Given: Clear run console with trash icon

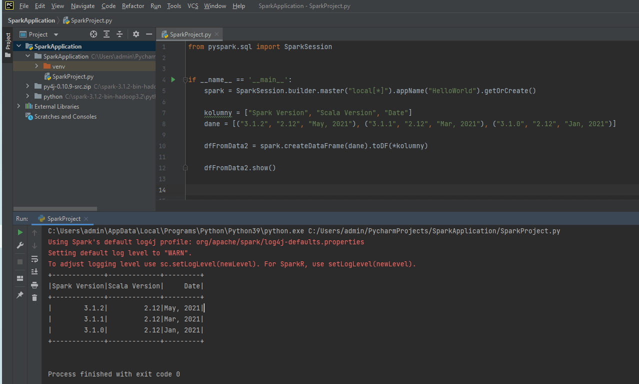Looking at the screenshot, I should (35, 298).
